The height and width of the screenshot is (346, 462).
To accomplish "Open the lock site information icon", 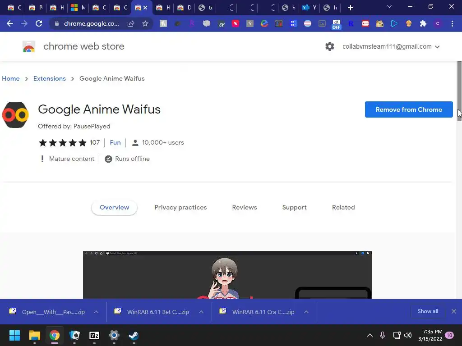I will [x=57, y=23].
